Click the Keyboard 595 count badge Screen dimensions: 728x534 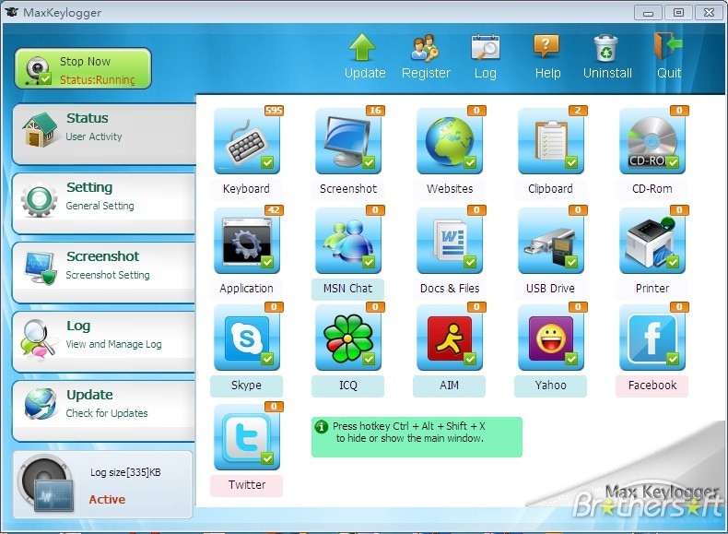pyautogui.click(x=274, y=111)
